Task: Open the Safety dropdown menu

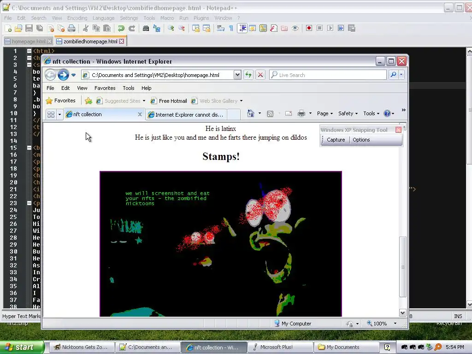Action: tap(348, 113)
